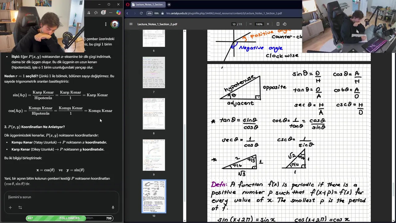The height and width of the screenshot is (223, 396).
Task: Click the fit-to-page icon in PDF toolbar
Action: (x=278, y=24)
